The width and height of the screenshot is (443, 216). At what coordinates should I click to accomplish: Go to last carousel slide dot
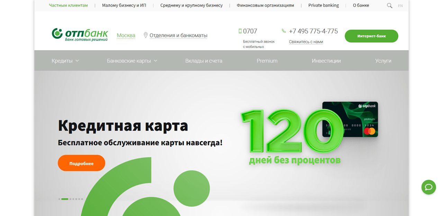(x=82, y=199)
